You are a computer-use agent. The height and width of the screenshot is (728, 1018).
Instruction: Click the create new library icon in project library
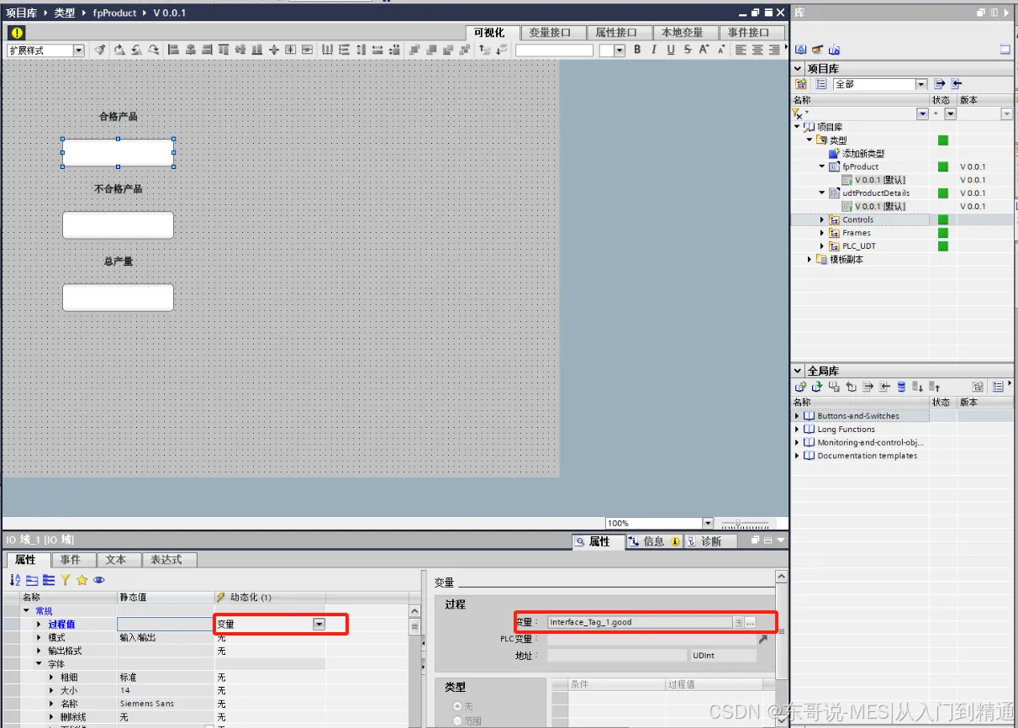801,84
